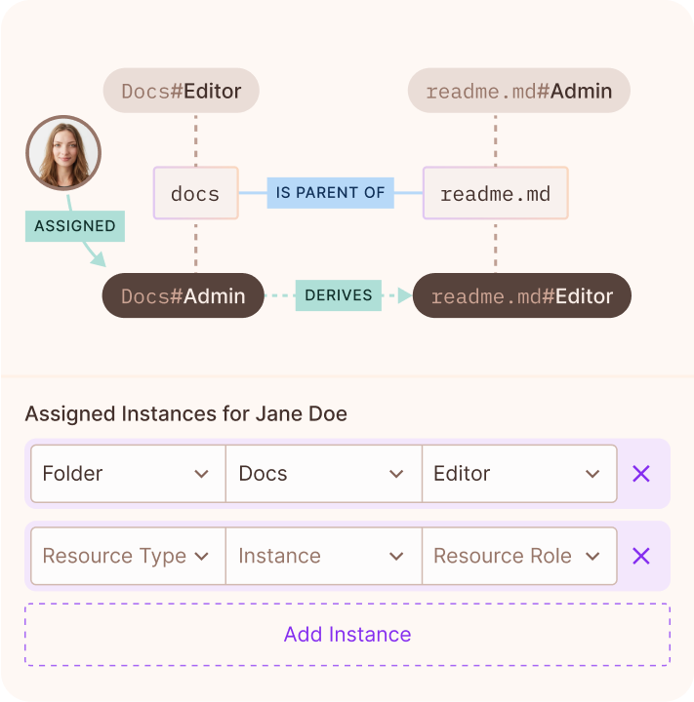The image size is (694, 702).
Task: Click the readme.md resource box
Action: (x=495, y=193)
